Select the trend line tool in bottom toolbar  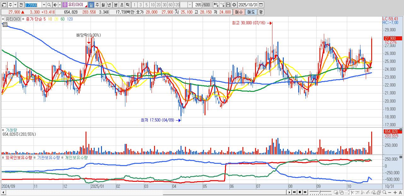tap(358, 192)
